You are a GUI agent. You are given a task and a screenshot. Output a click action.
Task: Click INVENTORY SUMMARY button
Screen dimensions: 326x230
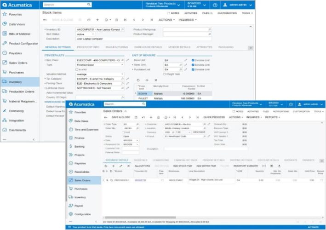click(x=246, y=166)
